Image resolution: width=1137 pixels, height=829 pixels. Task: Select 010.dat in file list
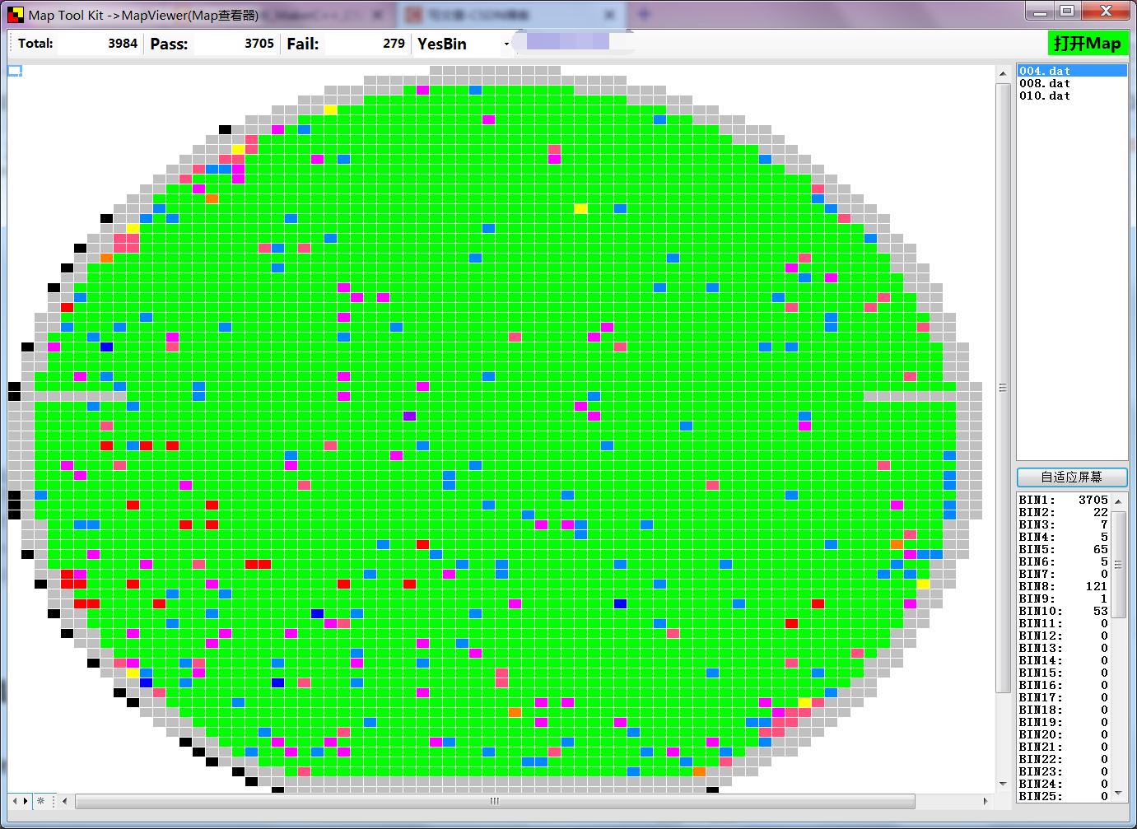(1072, 95)
